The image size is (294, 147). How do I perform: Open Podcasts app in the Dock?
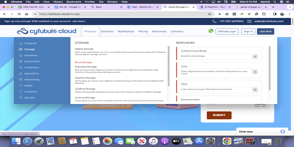coord(165,141)
